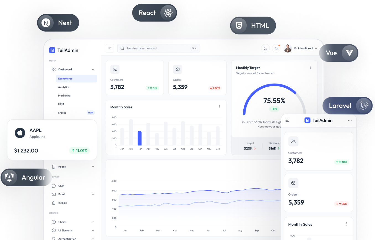This screenshot has height=240, width=375.
Task: Open Monthly Sales chart options menu
Action: pos(220,107)
